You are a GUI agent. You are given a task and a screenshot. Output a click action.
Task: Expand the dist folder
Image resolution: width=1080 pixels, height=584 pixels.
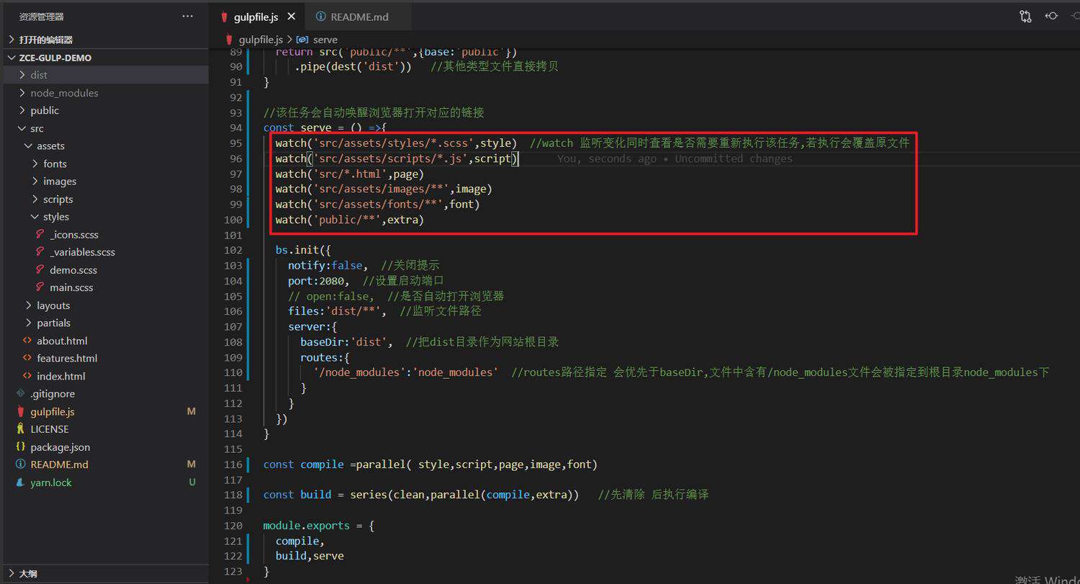(106, 75)
